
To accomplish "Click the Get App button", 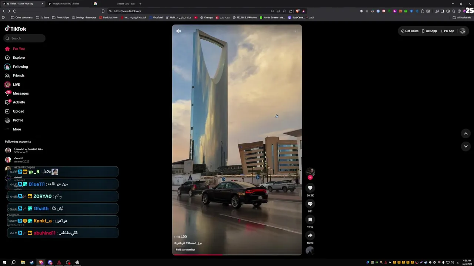I will click(x=429, y=31).
